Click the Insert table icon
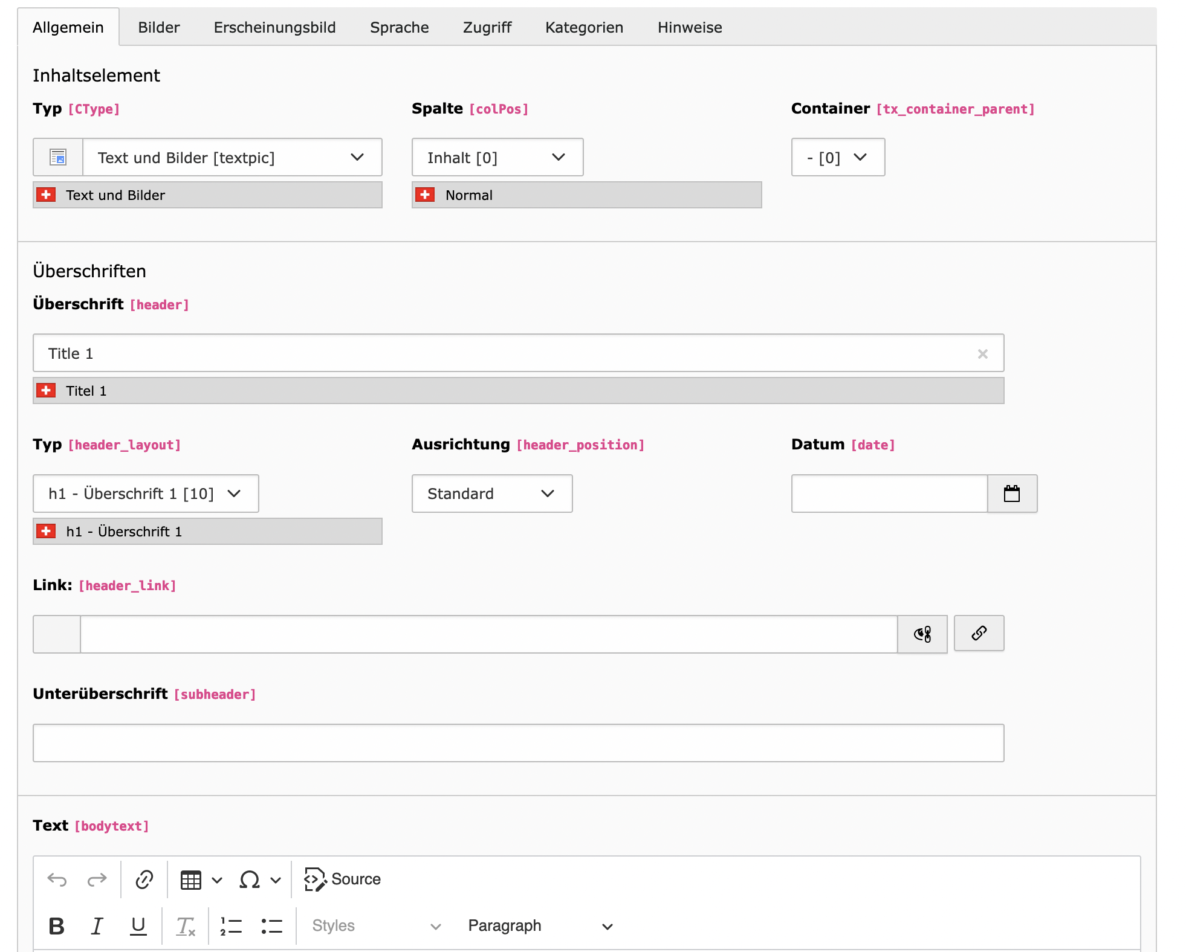 (191, 880)
